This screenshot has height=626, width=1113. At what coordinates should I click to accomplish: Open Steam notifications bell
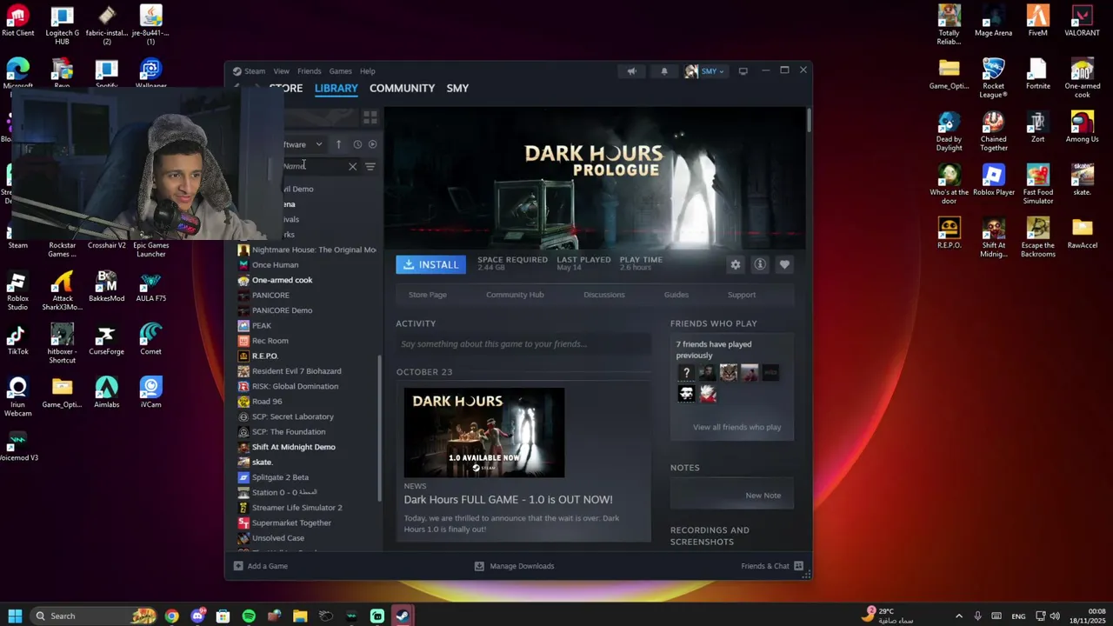[x=664, y=71]
